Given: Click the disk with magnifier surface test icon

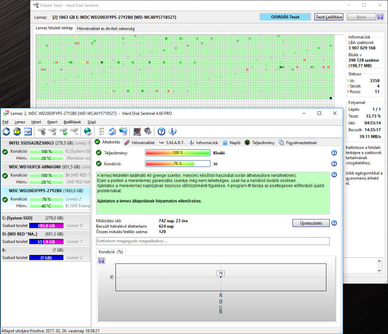Looking at the screenshot, I should click(x=75, y=132).
